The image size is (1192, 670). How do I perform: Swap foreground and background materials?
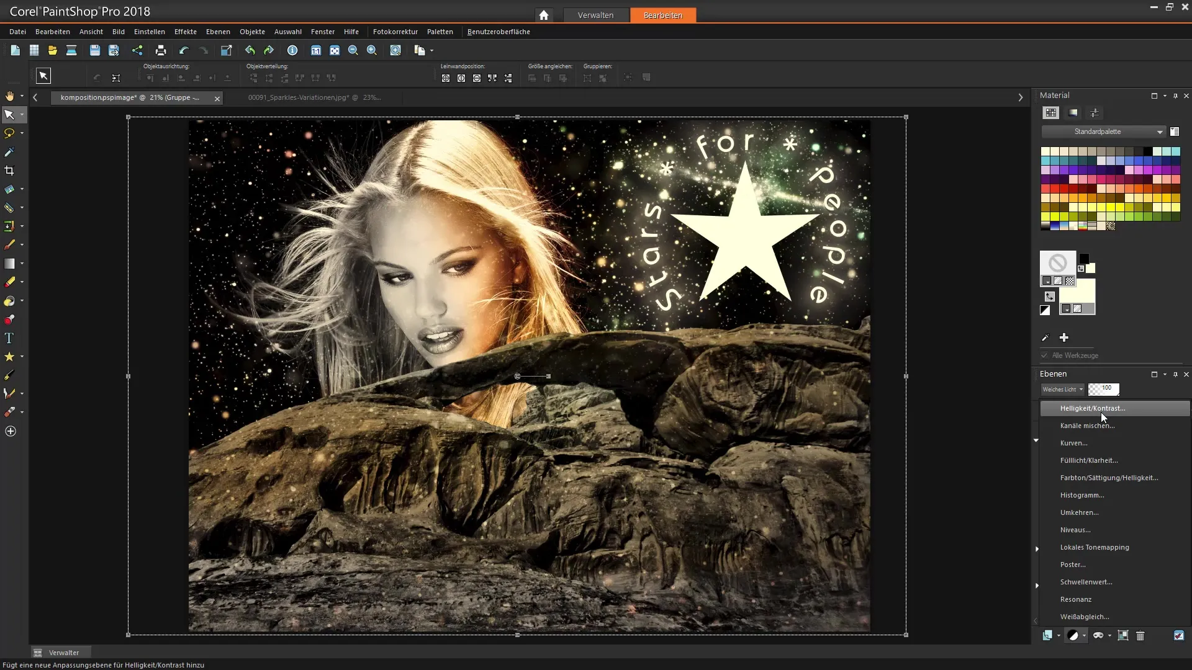point(1050,297)
